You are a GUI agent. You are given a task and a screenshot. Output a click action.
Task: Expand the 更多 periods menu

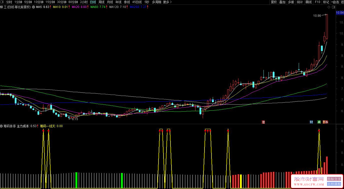click(167, 2)
